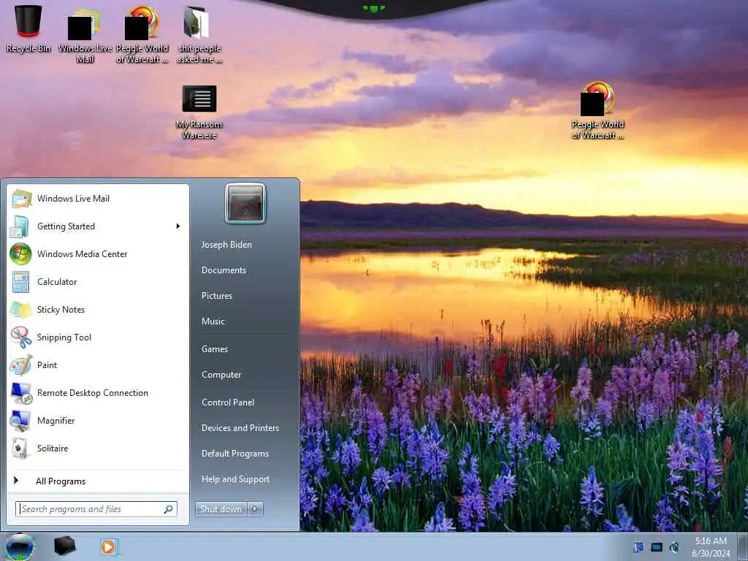Click the Snipping Tool scissors icon
Image resolution: width=748 pixels, height=561 pixels.
coord(21,337)
